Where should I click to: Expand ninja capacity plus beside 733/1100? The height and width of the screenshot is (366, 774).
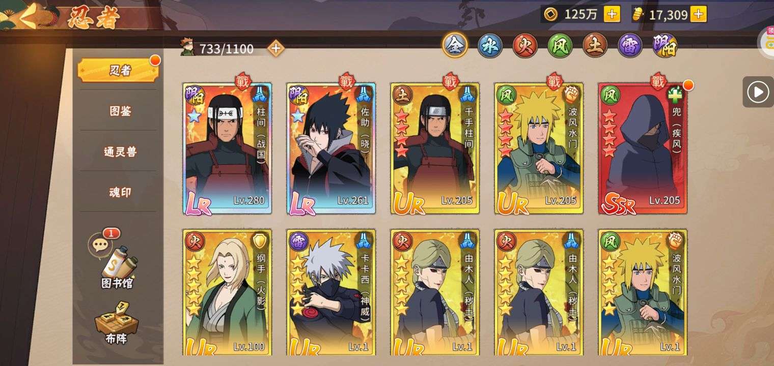[x=275, y=48]
